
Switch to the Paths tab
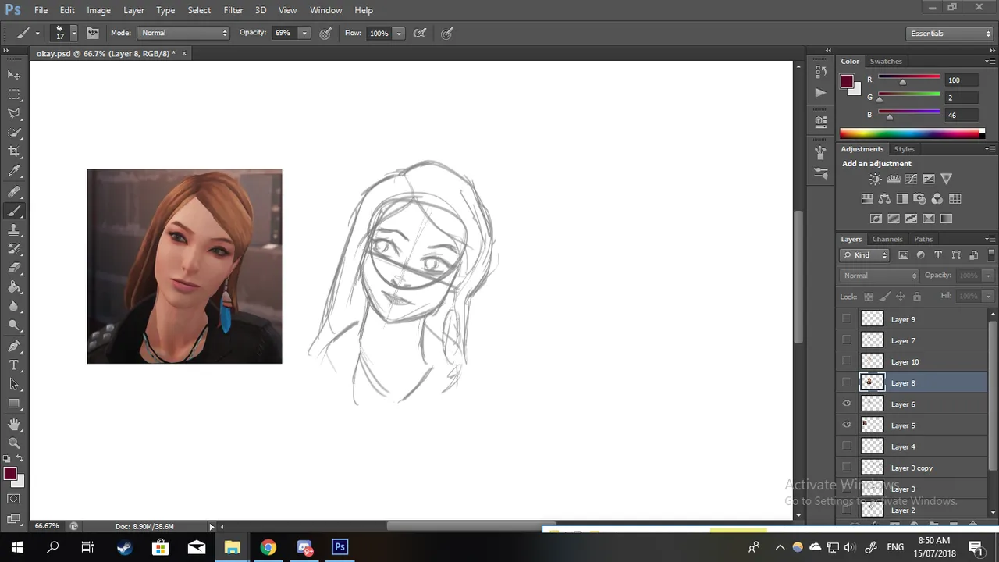[x=923, y=239]
